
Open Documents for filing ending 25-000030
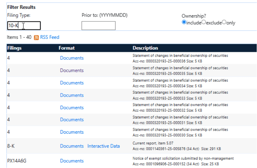72,132
